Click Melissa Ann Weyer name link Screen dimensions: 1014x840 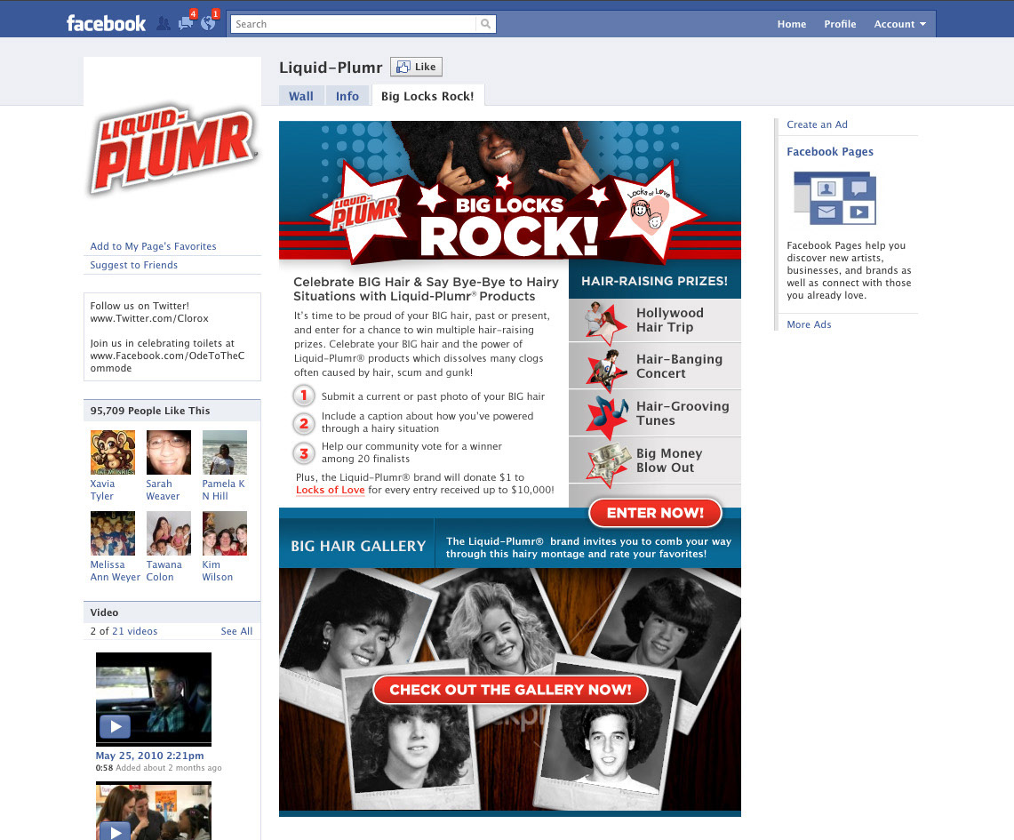(116, 571)
